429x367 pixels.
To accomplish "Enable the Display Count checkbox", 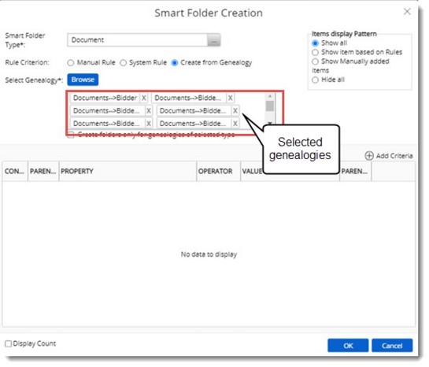I will 8,343.
